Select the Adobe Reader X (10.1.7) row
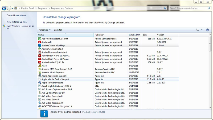The width and height of the screenshot is (213, 120). tap(108, 62)
